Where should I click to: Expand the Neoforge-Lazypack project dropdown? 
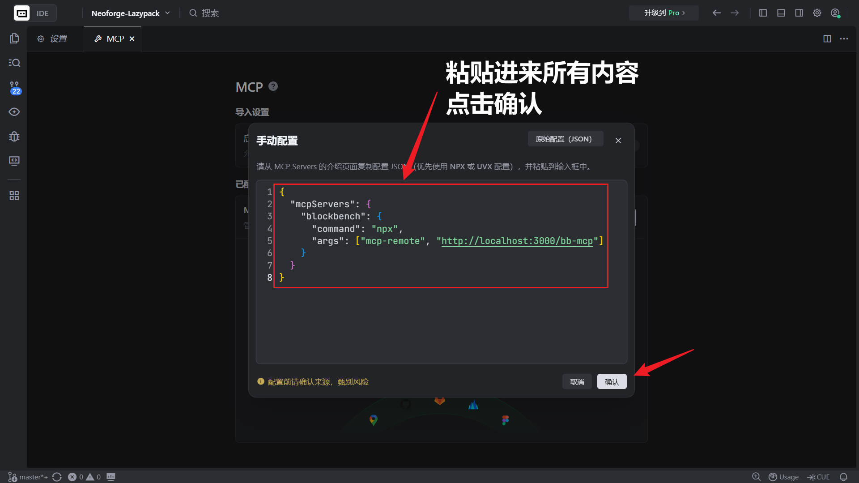pos(130,13)
